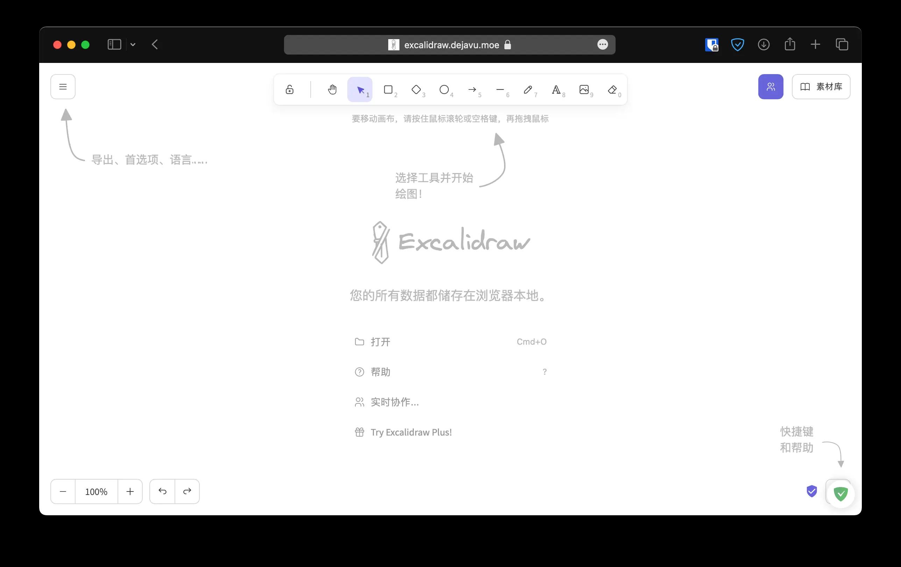Open the blue shield extension icon

click(x=738, y=44)
